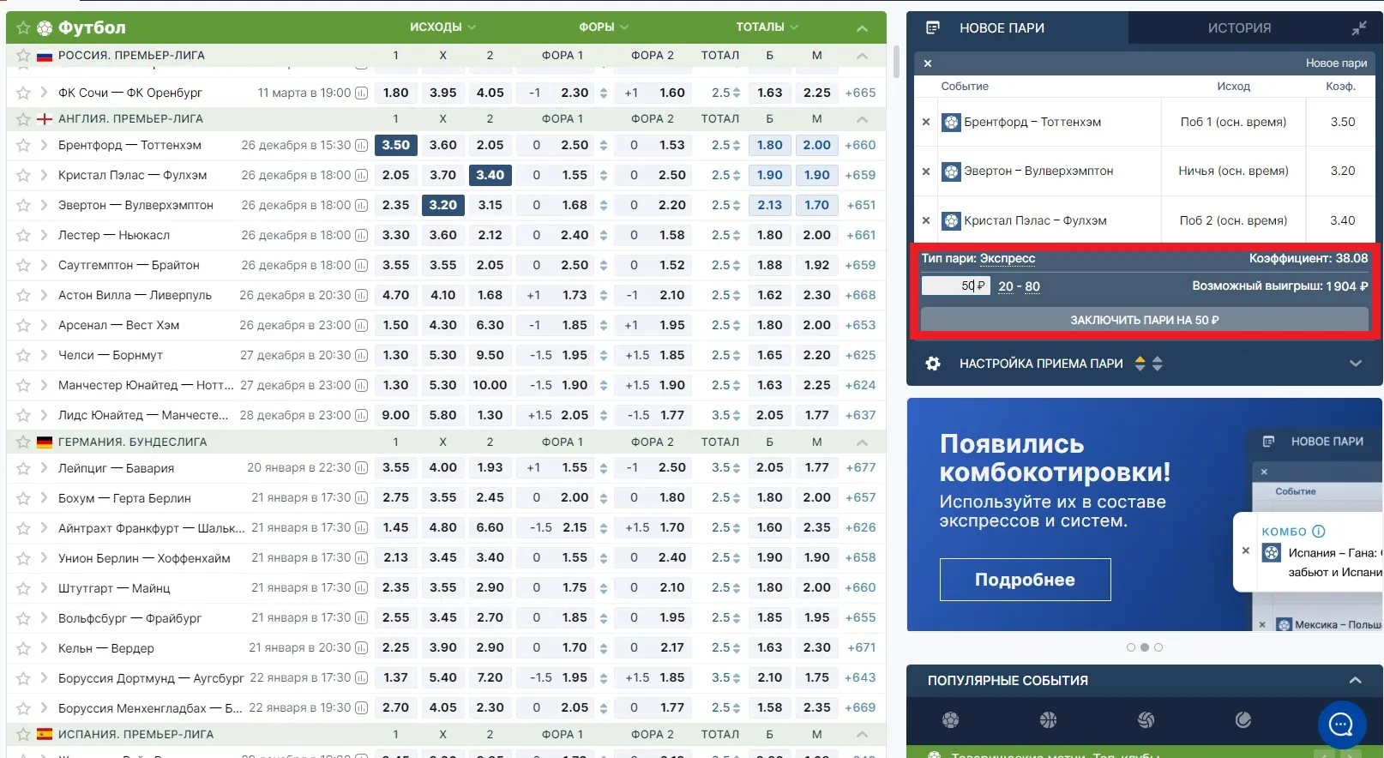Collapse Германия Бундеслига league section
The image size is (1384, 758).
point(862,442)
